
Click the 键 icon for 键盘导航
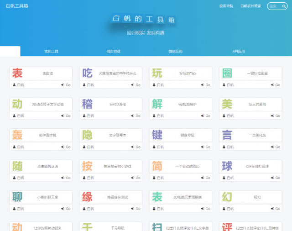click(157, 135)
